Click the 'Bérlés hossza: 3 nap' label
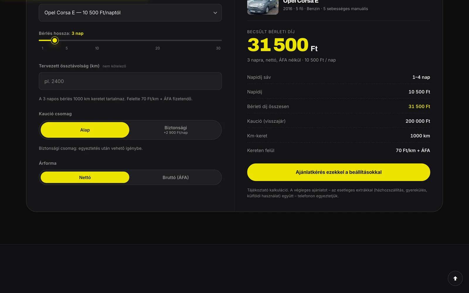469x293 pixels. click(x=61, y=33)
